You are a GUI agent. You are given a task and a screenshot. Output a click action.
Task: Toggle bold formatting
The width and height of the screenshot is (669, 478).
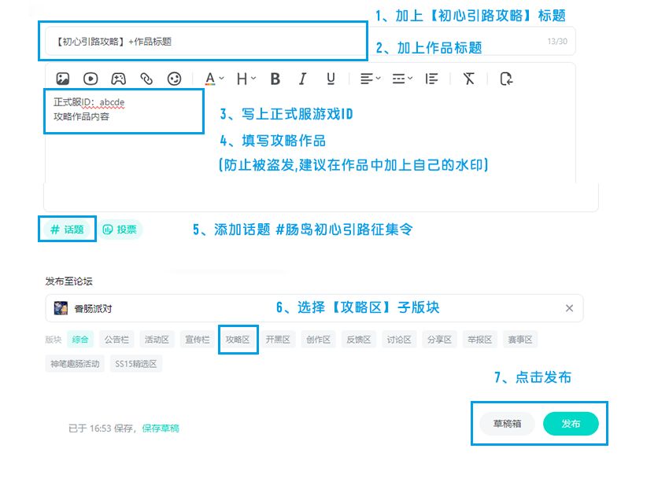pos(275,79)
